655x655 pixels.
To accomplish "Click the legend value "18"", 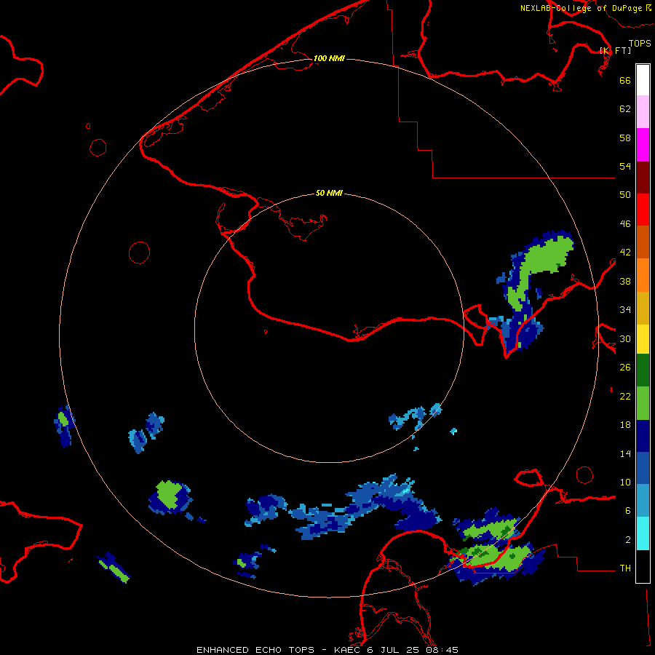I will [x=625, y=425].
